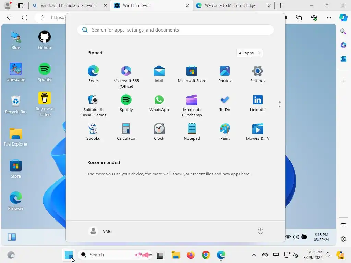351x263 pixels.
Task: Click the taskbar Search box
Action: point(115,255)
